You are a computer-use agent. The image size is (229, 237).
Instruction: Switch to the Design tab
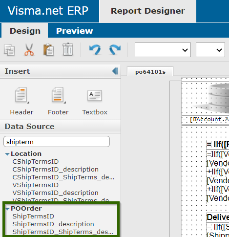pyautogui.click(x=25, y=31)
